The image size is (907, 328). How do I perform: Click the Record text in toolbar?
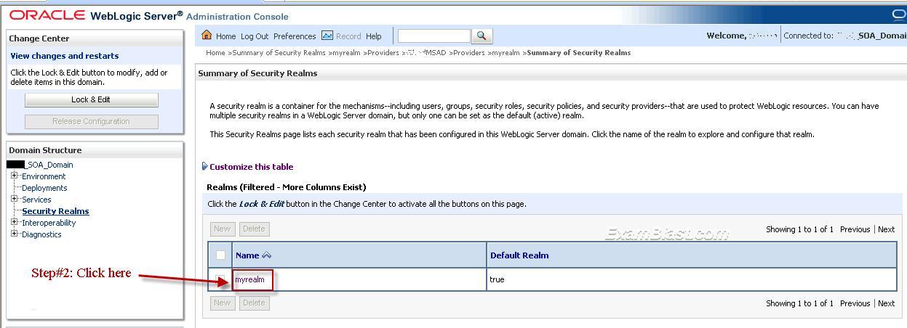pos(348,36)
